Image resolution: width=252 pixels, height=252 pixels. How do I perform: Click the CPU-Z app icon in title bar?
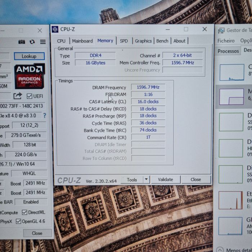pyautogui.click(x=55, y=29)
